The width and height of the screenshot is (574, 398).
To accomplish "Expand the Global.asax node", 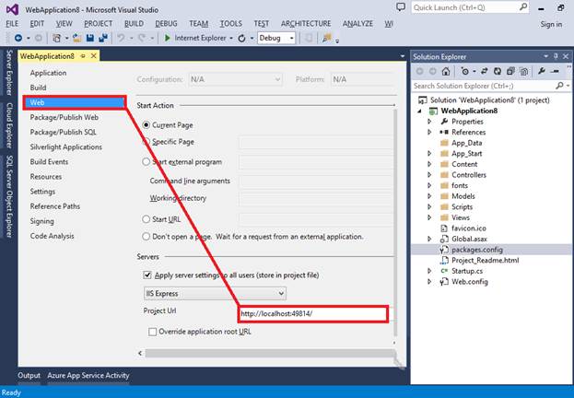I will [x=429, y=239].
